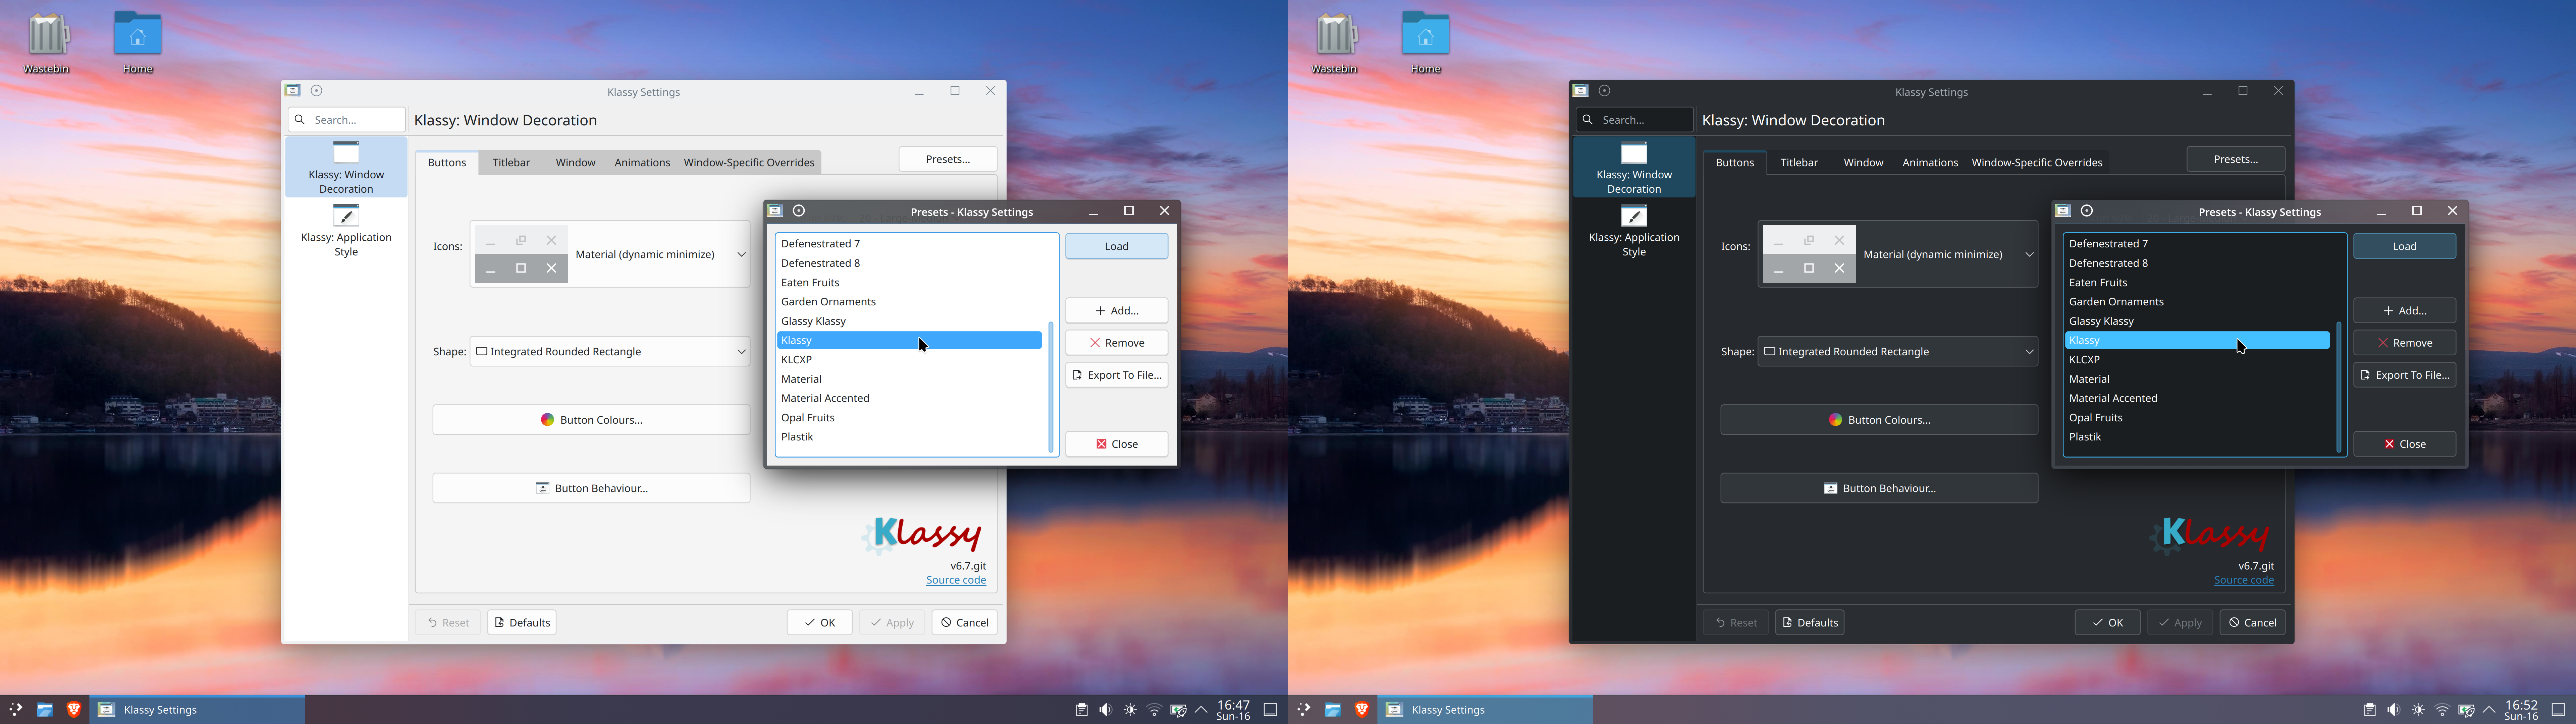
Task: Click Load in the light Presets dialog
Action: click(1117, 246)
